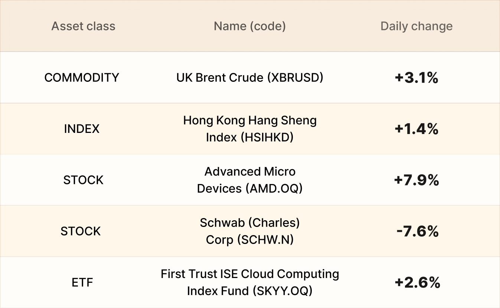
Task: Select the COMMODITY asset class cell
Action: pyautogui.click(x=82, y=78)
